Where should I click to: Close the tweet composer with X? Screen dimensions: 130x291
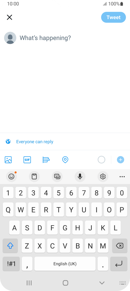(9, 18)
